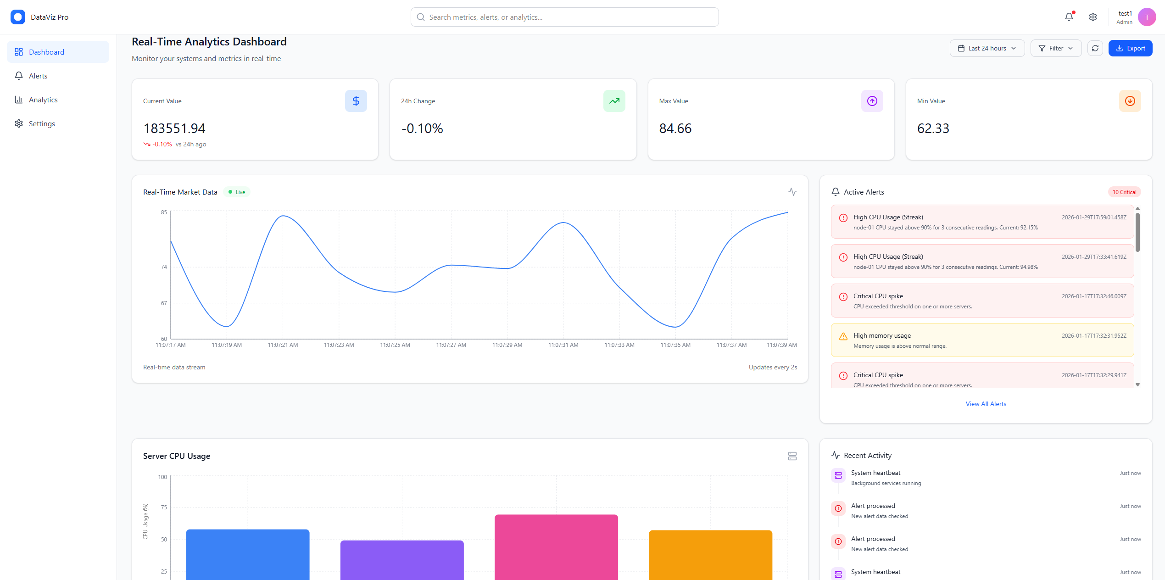The width and height of the screenshot is (1165, 580).
Task: Click the -0.10% vs 24h ago text
Action: click(x=175, y=144)
